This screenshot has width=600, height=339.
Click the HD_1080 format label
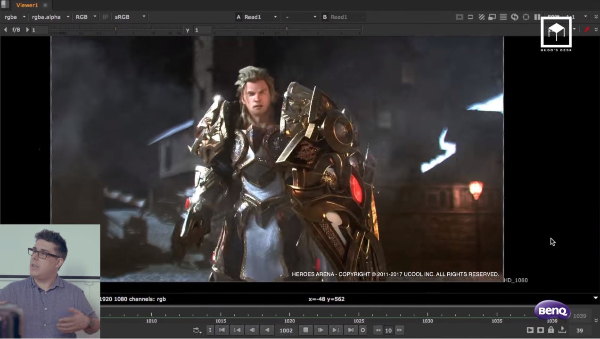[x=516, y=280]
